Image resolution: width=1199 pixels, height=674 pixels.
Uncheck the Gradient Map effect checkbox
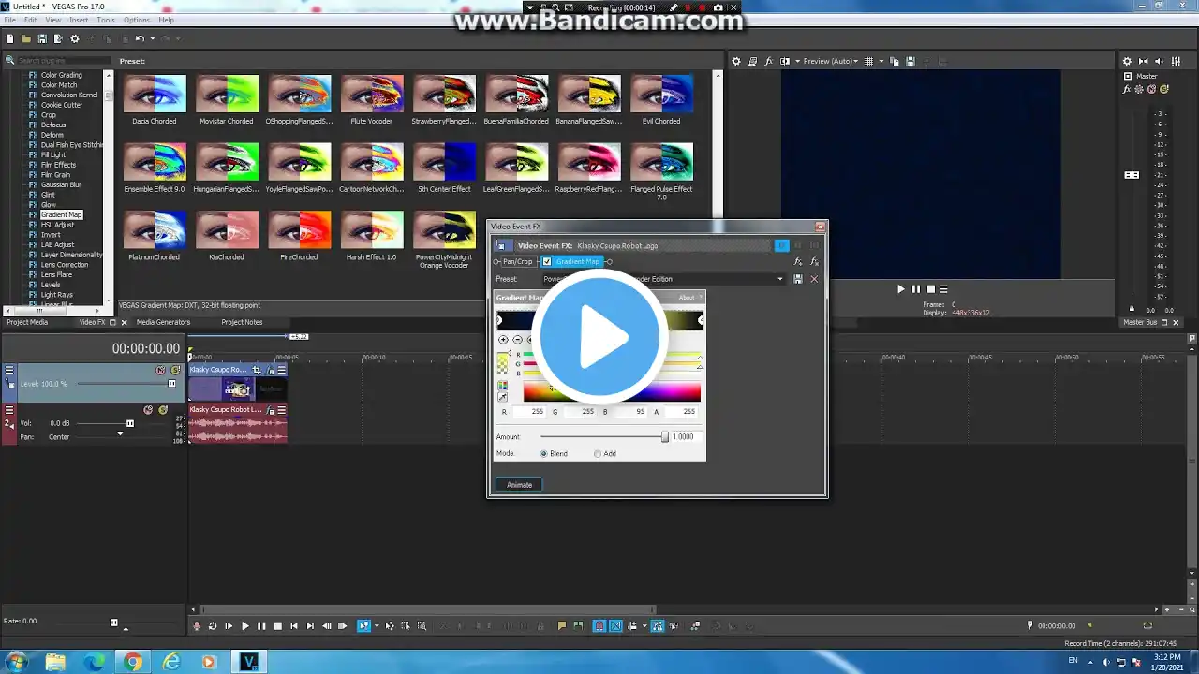547,262
